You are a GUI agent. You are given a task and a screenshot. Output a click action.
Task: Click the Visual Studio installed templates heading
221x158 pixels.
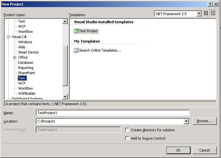(104, 22)
